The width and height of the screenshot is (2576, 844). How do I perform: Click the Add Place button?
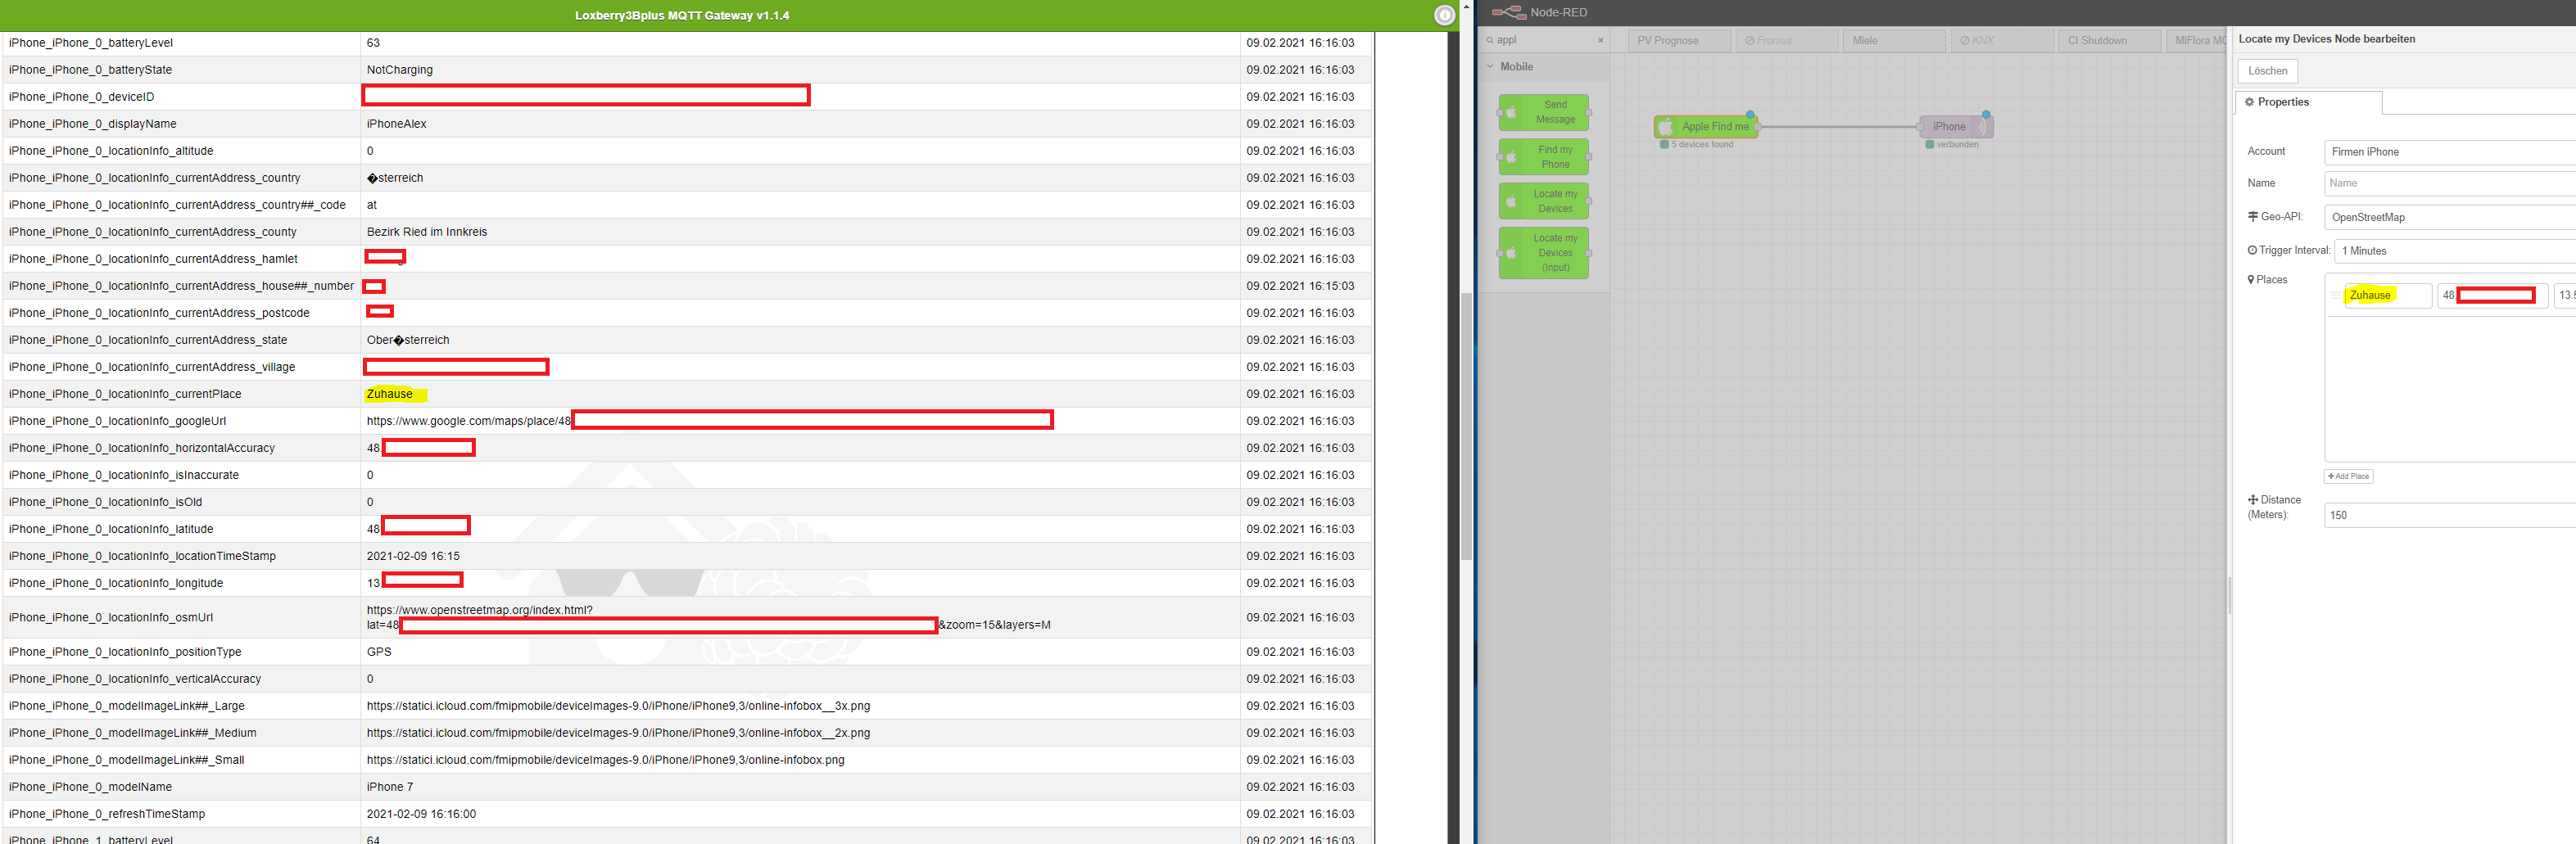pyautogui.click(x=2348, y=477)
